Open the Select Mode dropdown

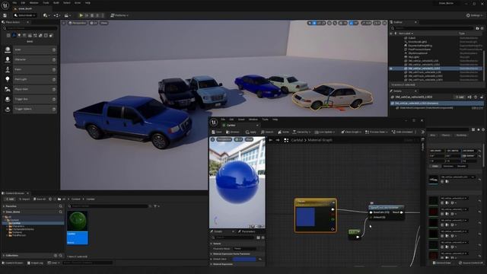(x=25, y=15)
